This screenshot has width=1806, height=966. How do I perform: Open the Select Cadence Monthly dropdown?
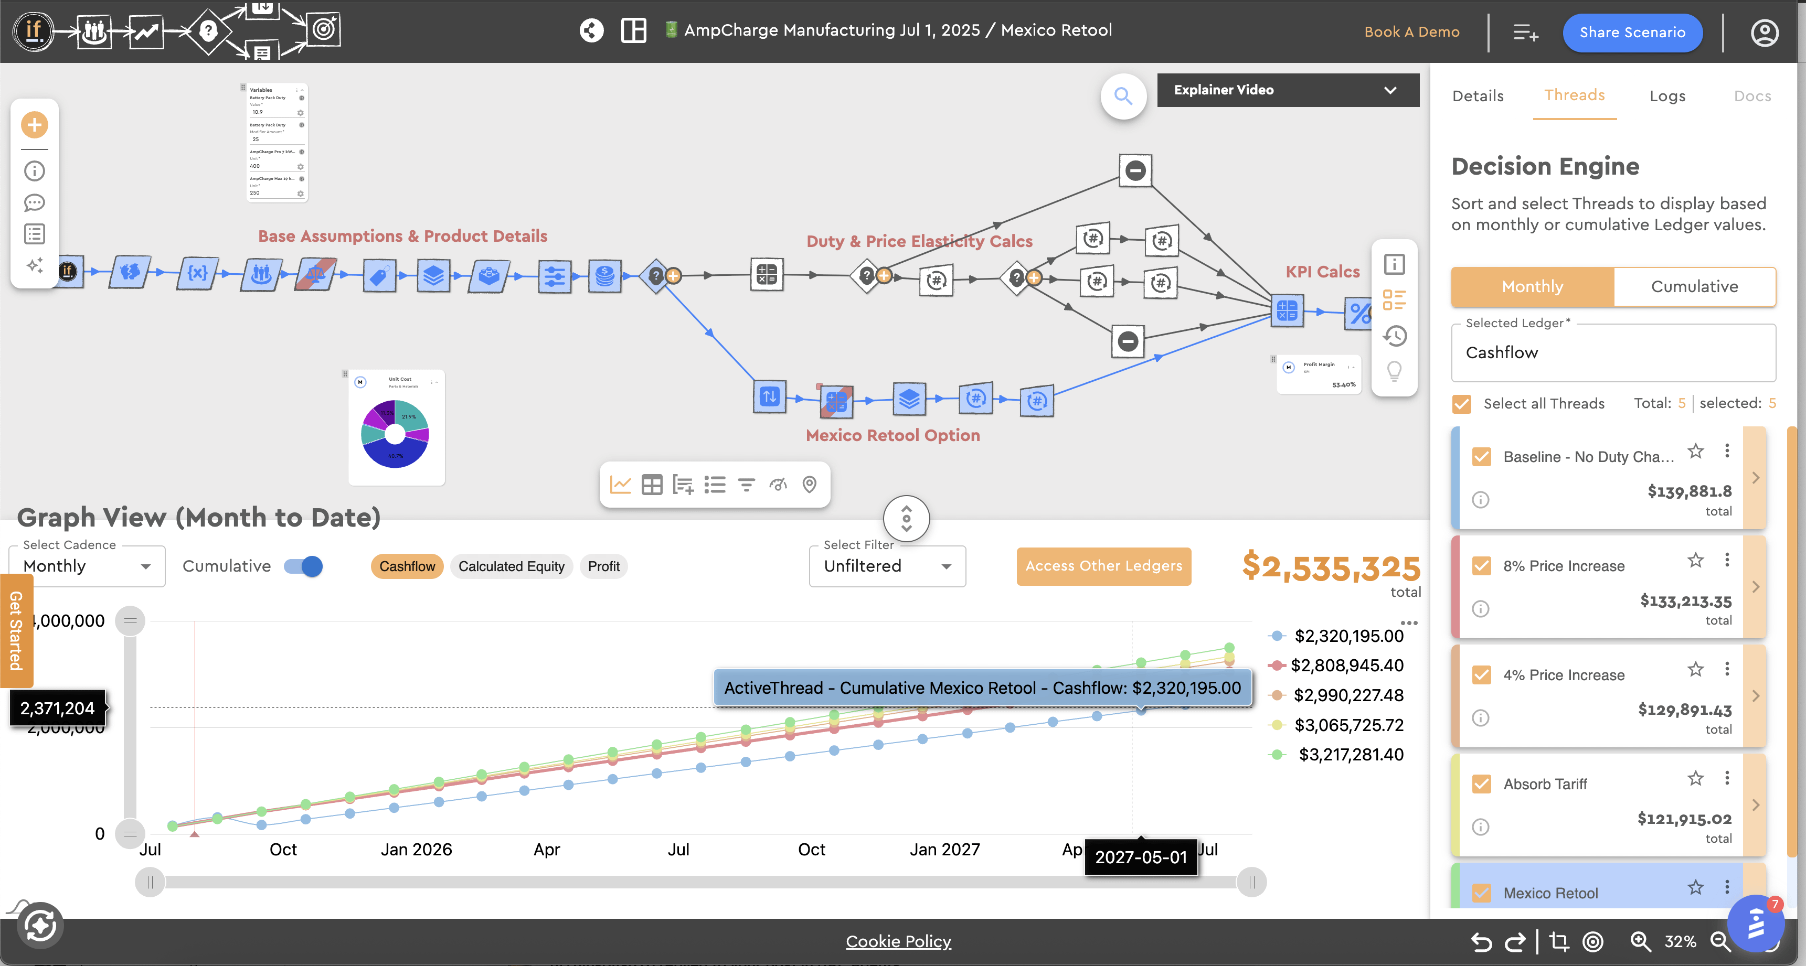click(x=87, y=566)
